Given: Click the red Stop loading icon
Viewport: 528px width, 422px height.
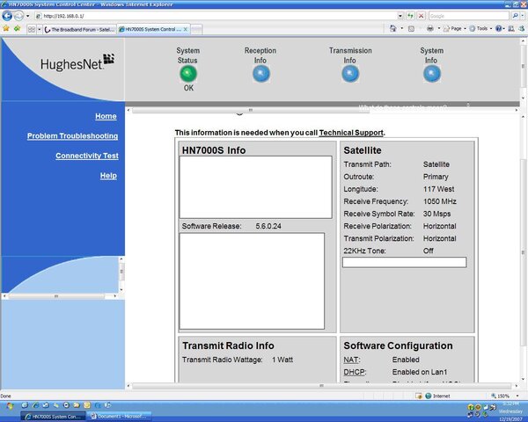Looking at the screenshot, I should click(421, 16).
